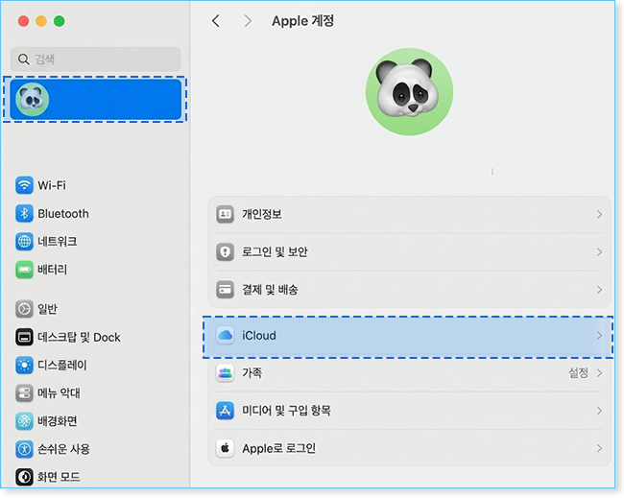Click 설정 next to 가족
Screen dimensions: 624x498
(x=578, y=372)
